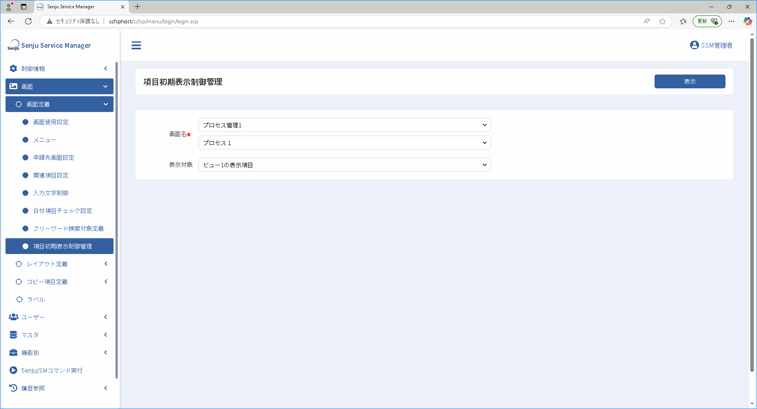The width and height of the screenshot is (757, 409).
Task: Click the 機能別 briefcase icon
Action: pyautogui.click(x=13, y=353)
